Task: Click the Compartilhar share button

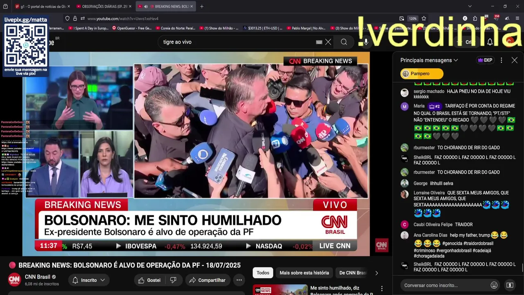Action: click(x=208, y=280)
